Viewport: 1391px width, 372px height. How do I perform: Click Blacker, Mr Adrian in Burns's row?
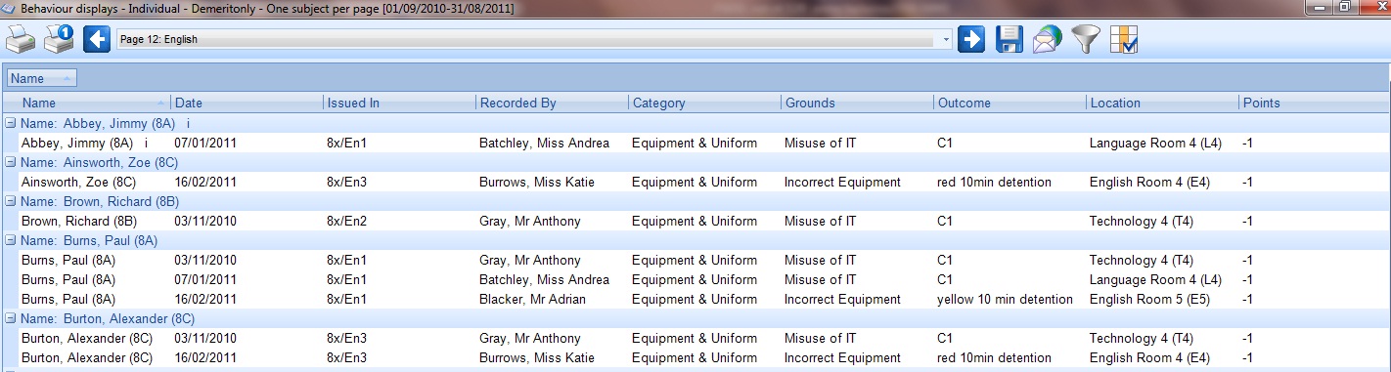click(x=532, y=300)
